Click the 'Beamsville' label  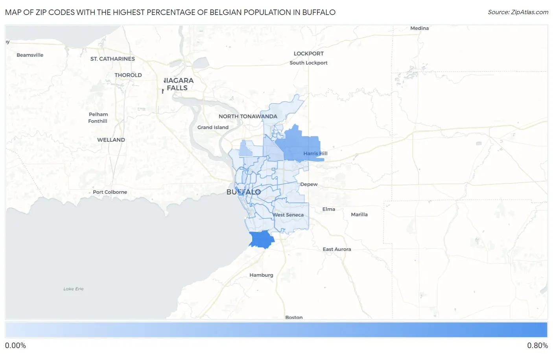click(30, 55)
